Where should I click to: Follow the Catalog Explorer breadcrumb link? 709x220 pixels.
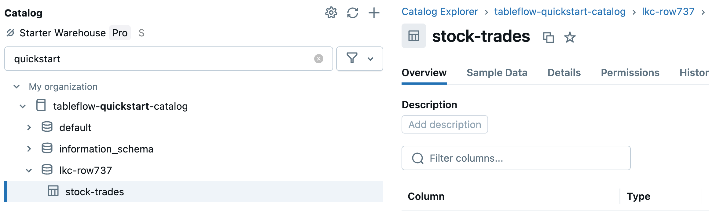tap(439, 12)
